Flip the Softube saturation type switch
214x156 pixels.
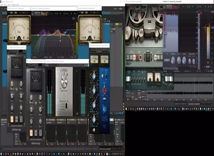66,107
